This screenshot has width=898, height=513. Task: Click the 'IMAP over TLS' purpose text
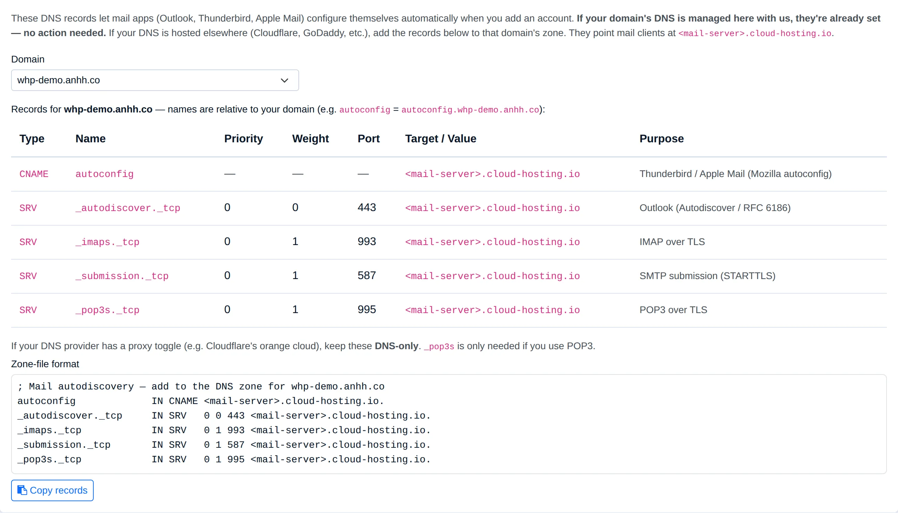pyautogui.click(x=672, y=242)
